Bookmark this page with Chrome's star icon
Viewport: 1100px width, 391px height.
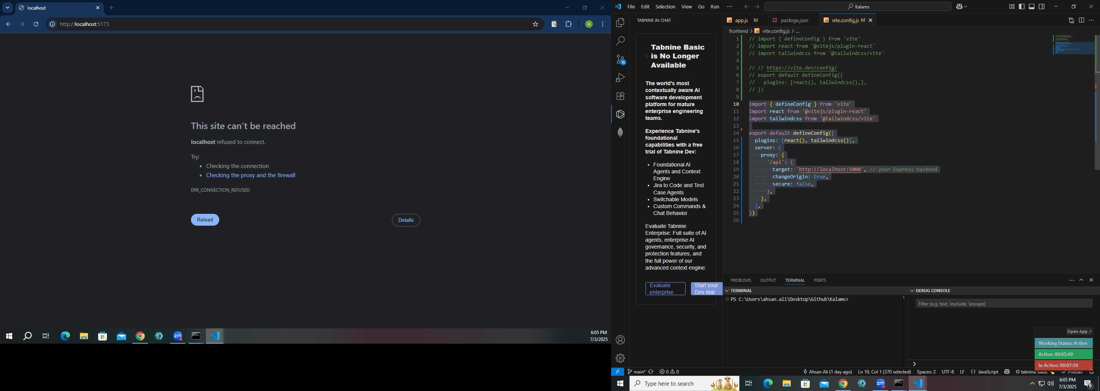(x=535, y=24)
